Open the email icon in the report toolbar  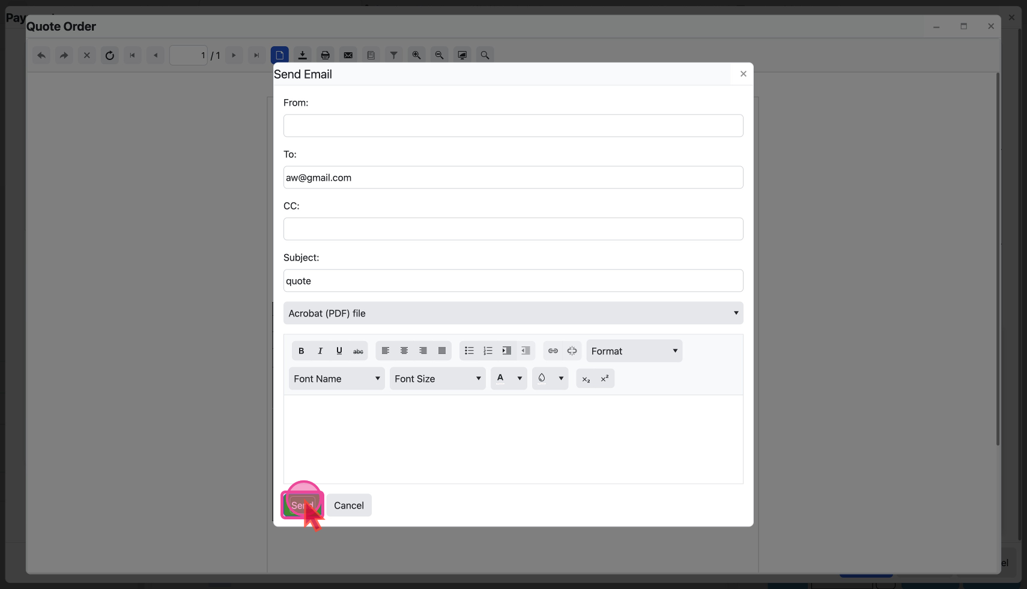(348, 55)
